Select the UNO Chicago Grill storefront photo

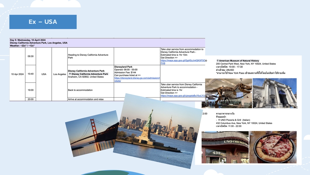[225, 147]
